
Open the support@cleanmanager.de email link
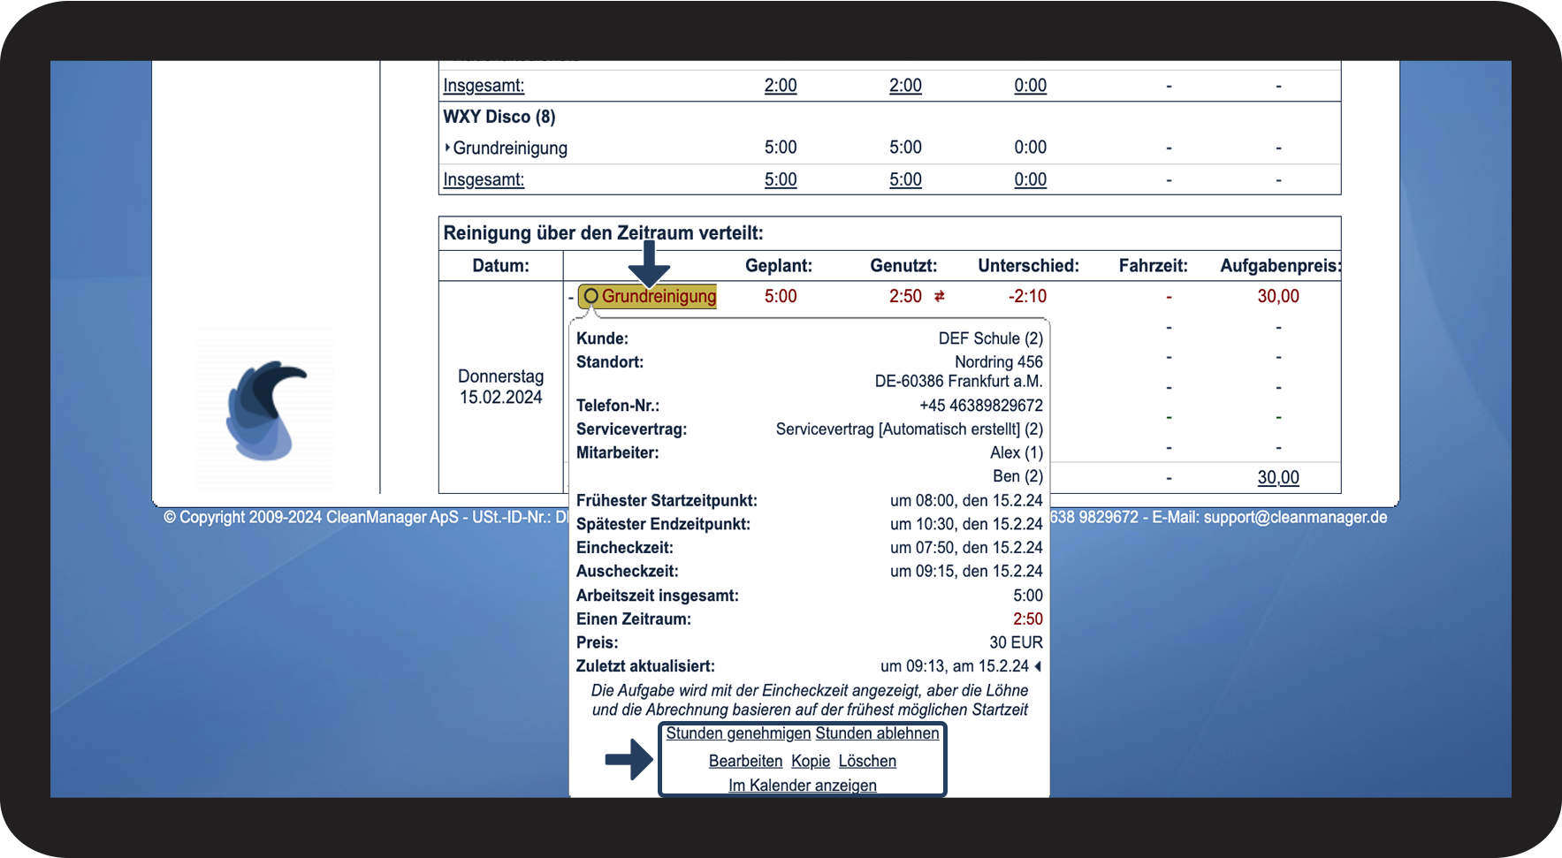tap(1295, 517)
